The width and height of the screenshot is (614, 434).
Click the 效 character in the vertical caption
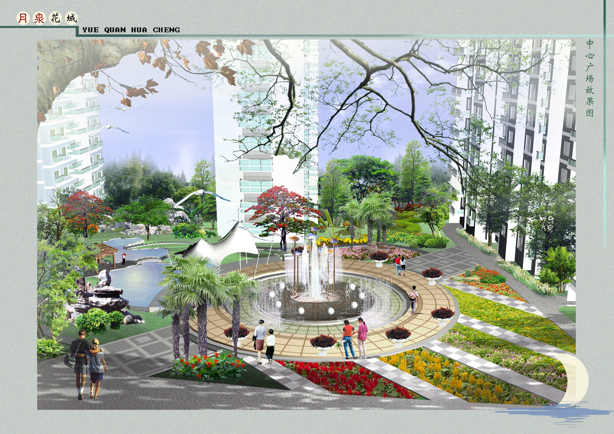[590, 90]
